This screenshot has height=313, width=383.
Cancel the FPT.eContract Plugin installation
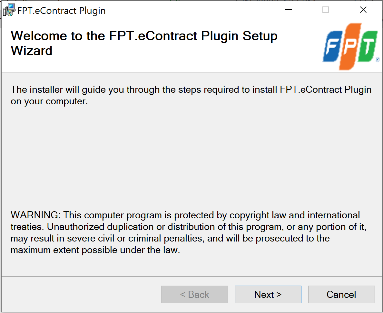pyautogui.click(x=341, y=294)
